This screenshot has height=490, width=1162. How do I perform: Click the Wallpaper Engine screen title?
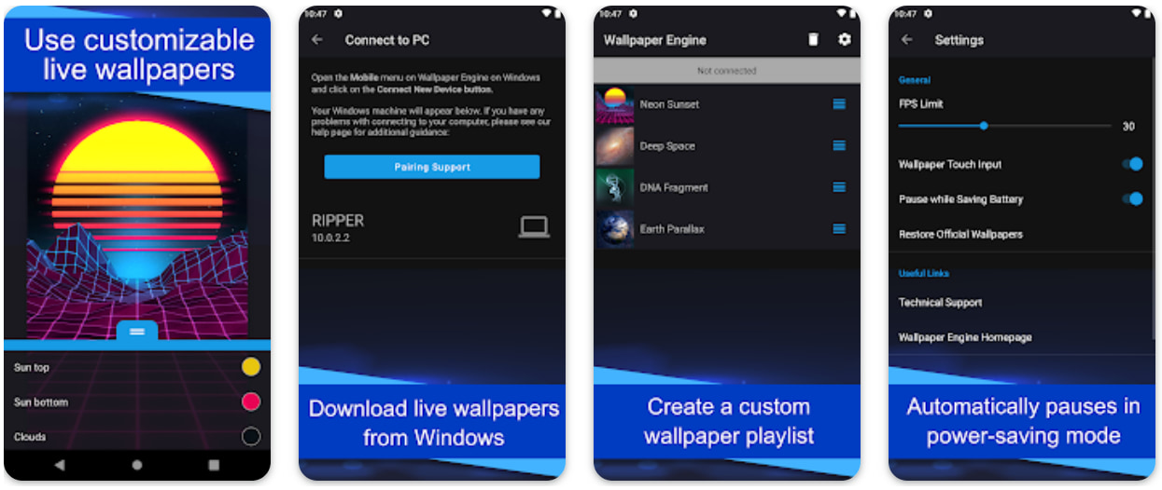click(x=655, y=40)
